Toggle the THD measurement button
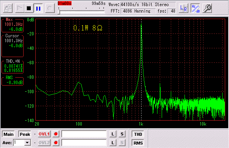The image size is (229, 148). (x=138, y=134)
